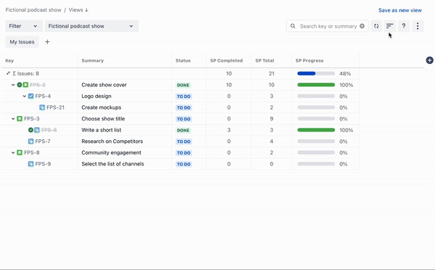
Task: Click the story icon of FPS-2
Action: [x=25, y=85]
